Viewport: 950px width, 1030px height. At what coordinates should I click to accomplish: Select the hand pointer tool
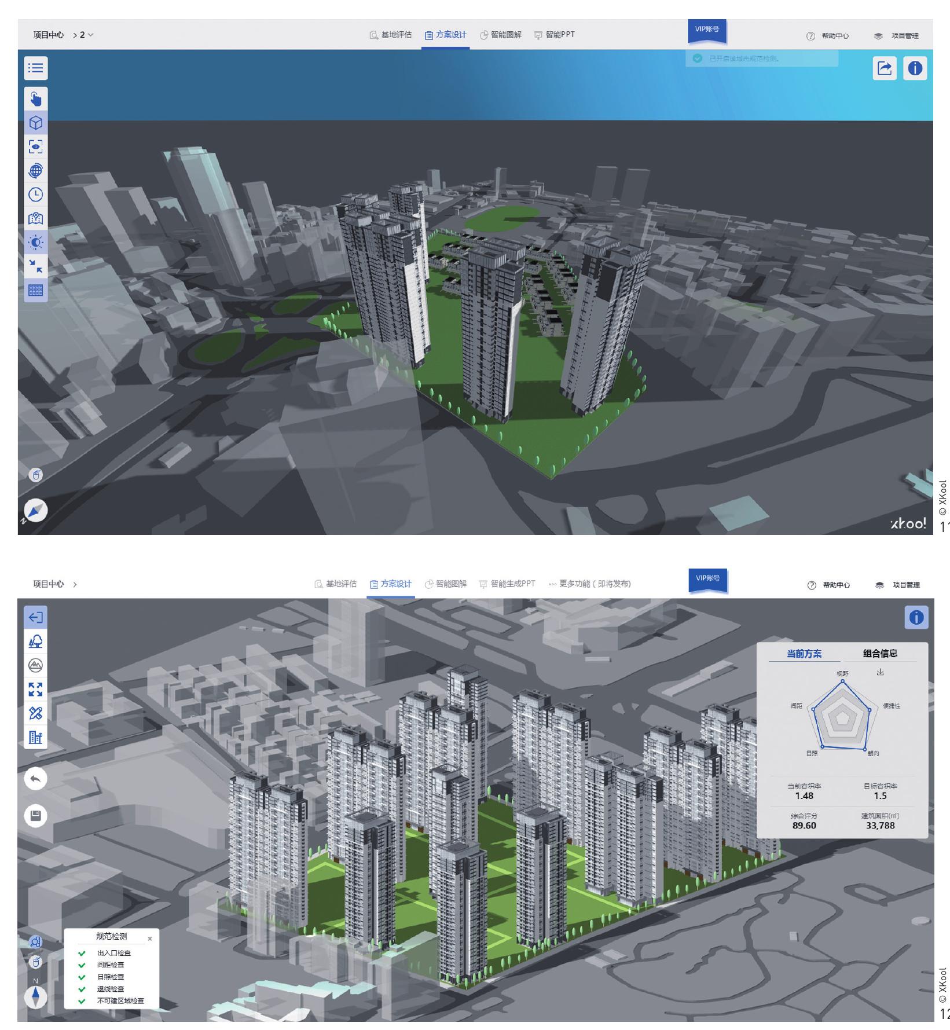35,99
